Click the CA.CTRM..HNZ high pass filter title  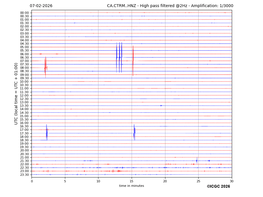point(170,6)
